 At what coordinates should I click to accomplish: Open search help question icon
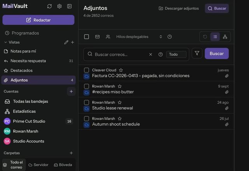coord(161,54)
